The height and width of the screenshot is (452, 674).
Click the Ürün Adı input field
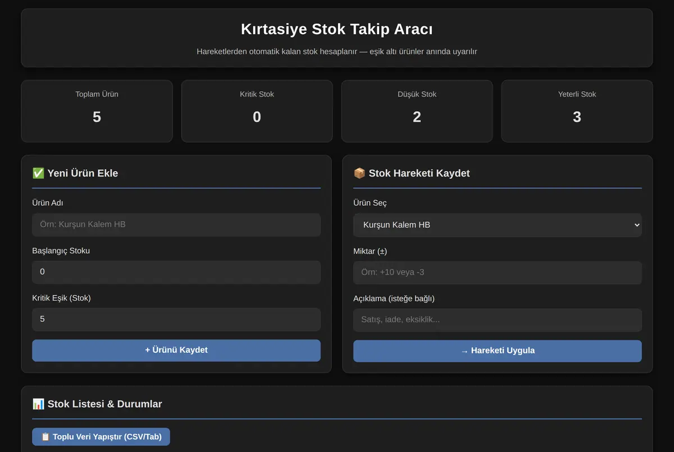click(x=176, y=224)
